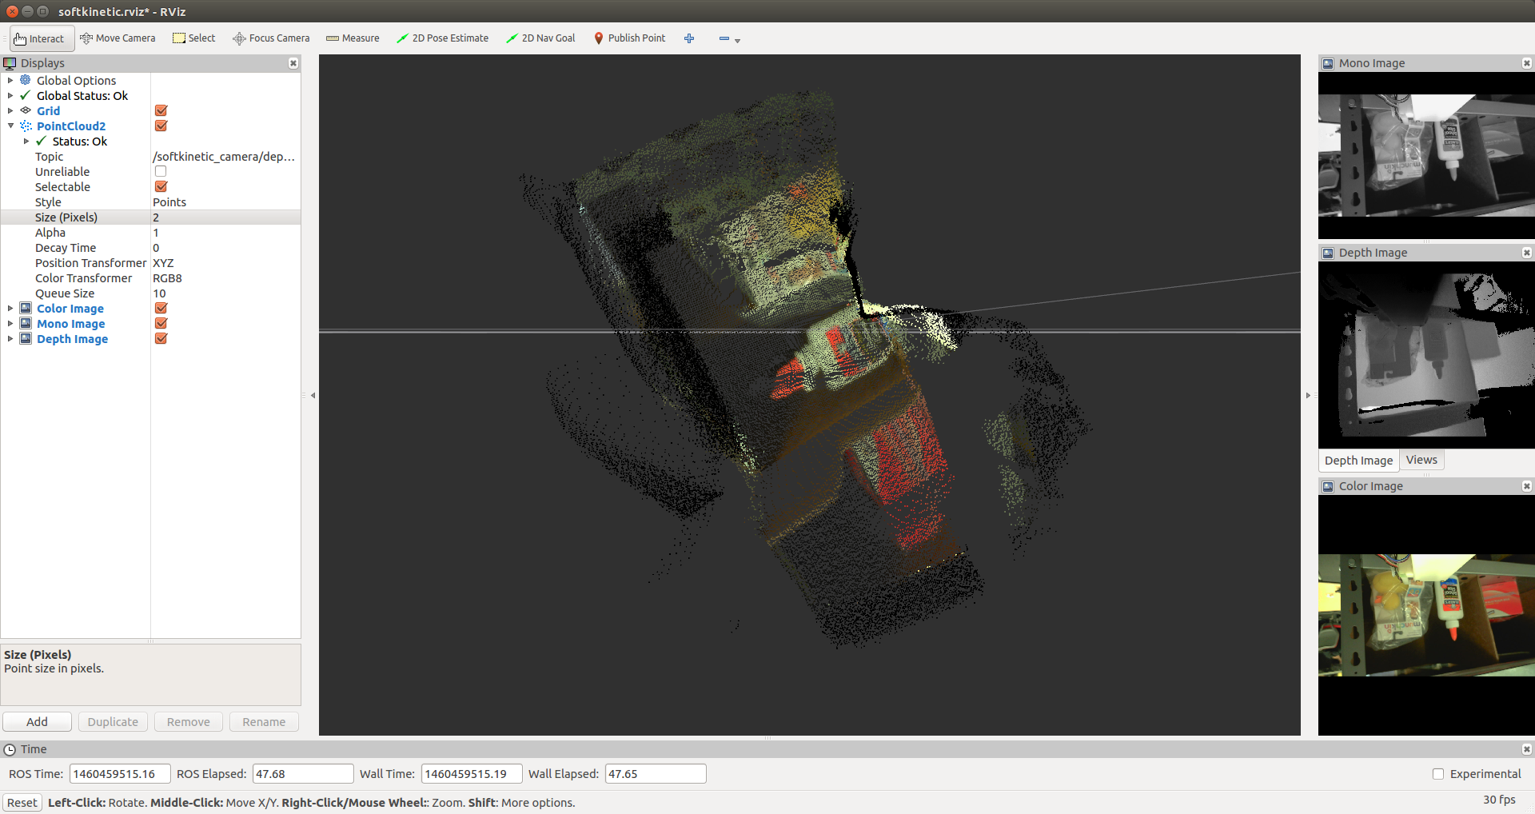This screenshot has width=1535, height=814.
Task: Click the Rename display button
Action: pos(264,722)
